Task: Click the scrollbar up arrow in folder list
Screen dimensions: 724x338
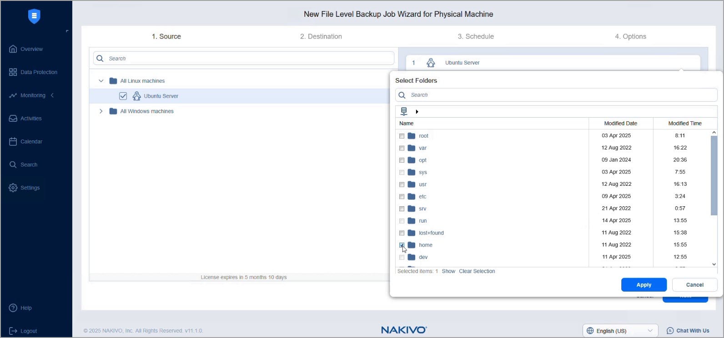Action: 714,132
